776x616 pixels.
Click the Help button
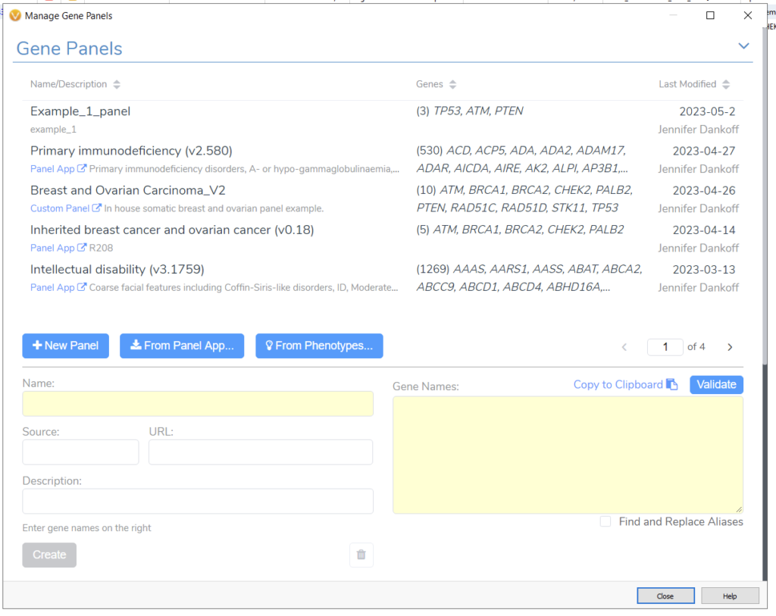pos(729,596)
